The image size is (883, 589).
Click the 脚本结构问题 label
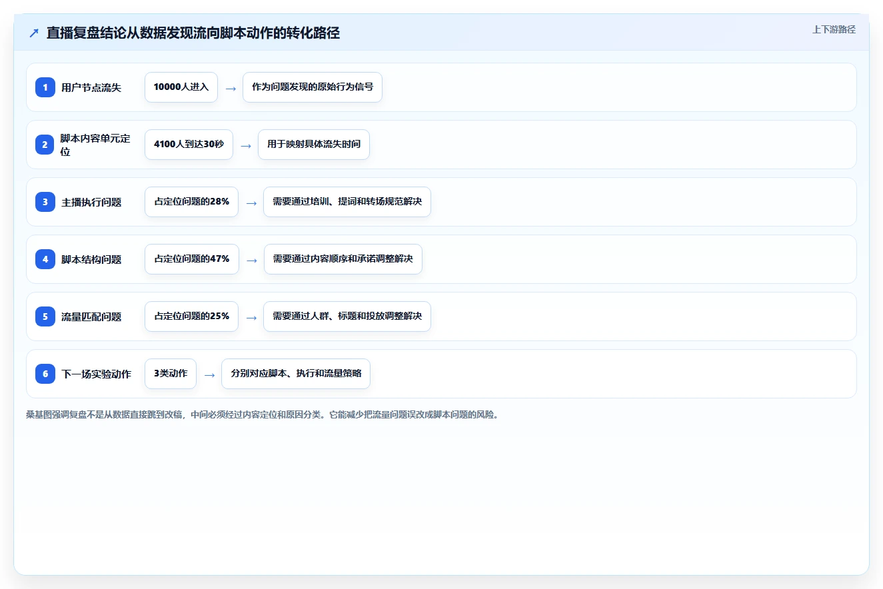tap(91, 259)
